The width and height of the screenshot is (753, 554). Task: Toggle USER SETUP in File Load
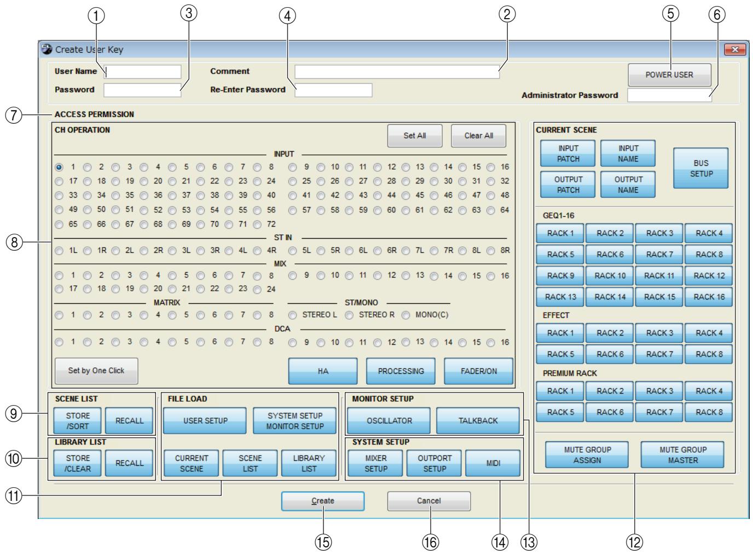coord(205,421)
